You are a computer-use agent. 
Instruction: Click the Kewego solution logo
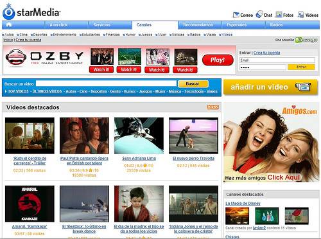click(306, 40)
